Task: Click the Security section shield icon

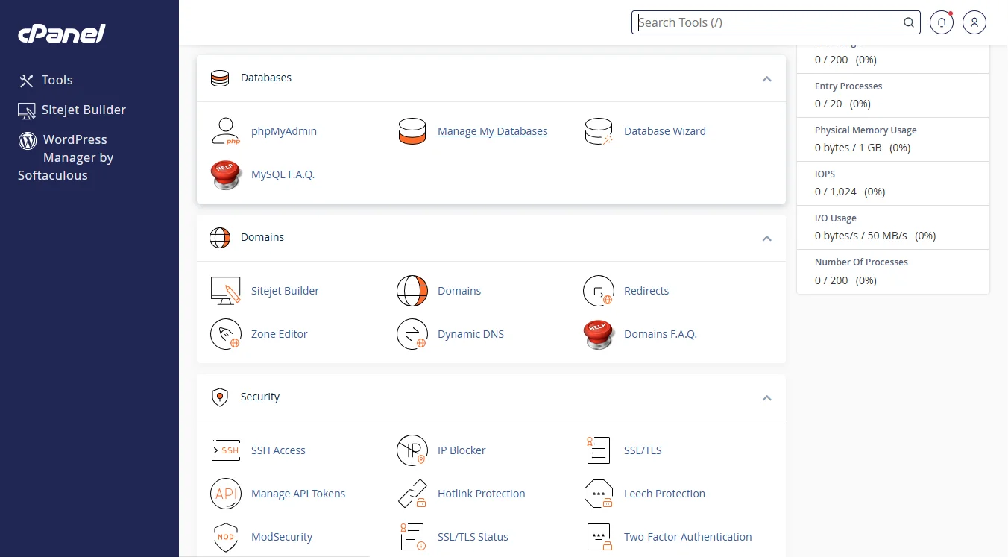Action: [x=220, y=397]
